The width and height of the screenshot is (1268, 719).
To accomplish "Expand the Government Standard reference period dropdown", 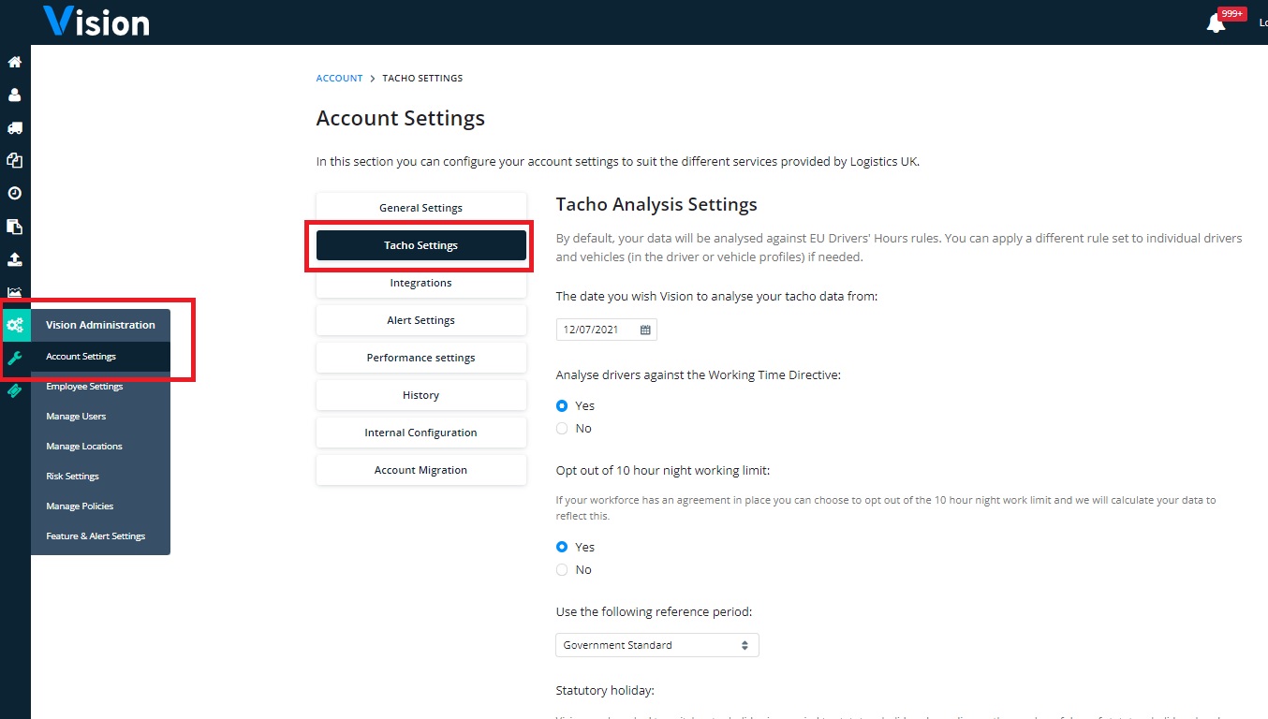I will pos(657,645).
